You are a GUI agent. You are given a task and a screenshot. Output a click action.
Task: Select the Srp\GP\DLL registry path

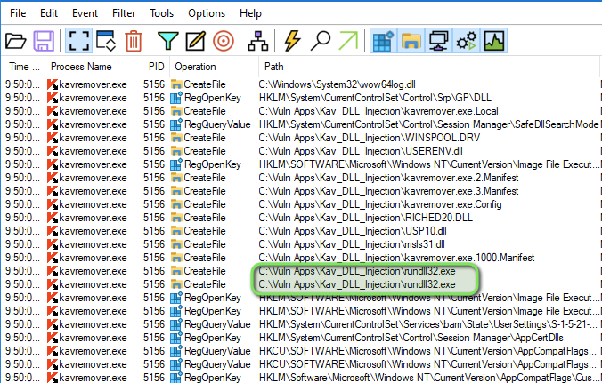375,98
